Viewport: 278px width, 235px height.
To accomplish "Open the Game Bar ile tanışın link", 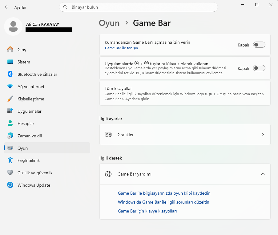I will 121,48.
